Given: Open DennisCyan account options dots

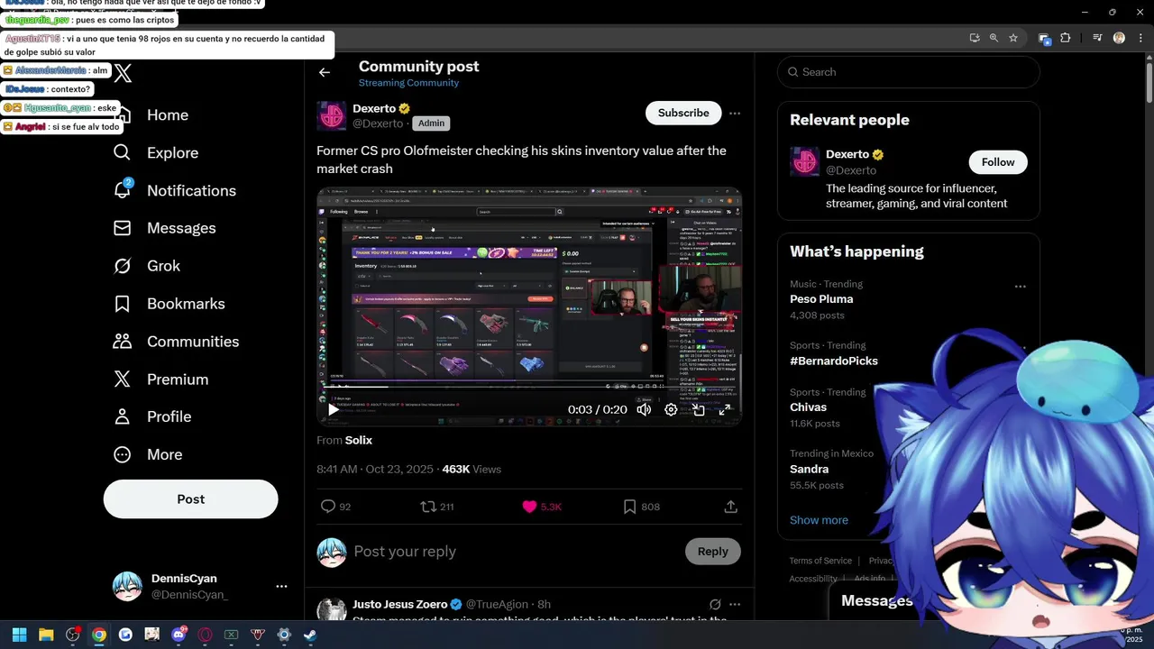Looking at the screenshot, I should (281, 586).
